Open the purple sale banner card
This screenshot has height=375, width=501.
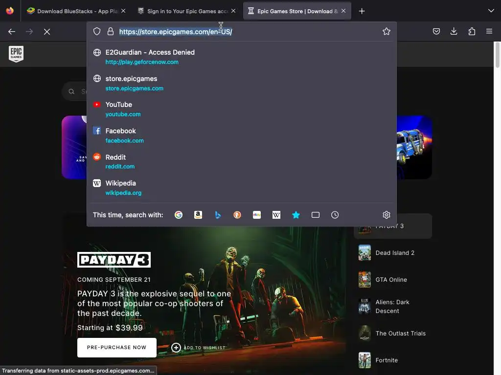point(74,147)
